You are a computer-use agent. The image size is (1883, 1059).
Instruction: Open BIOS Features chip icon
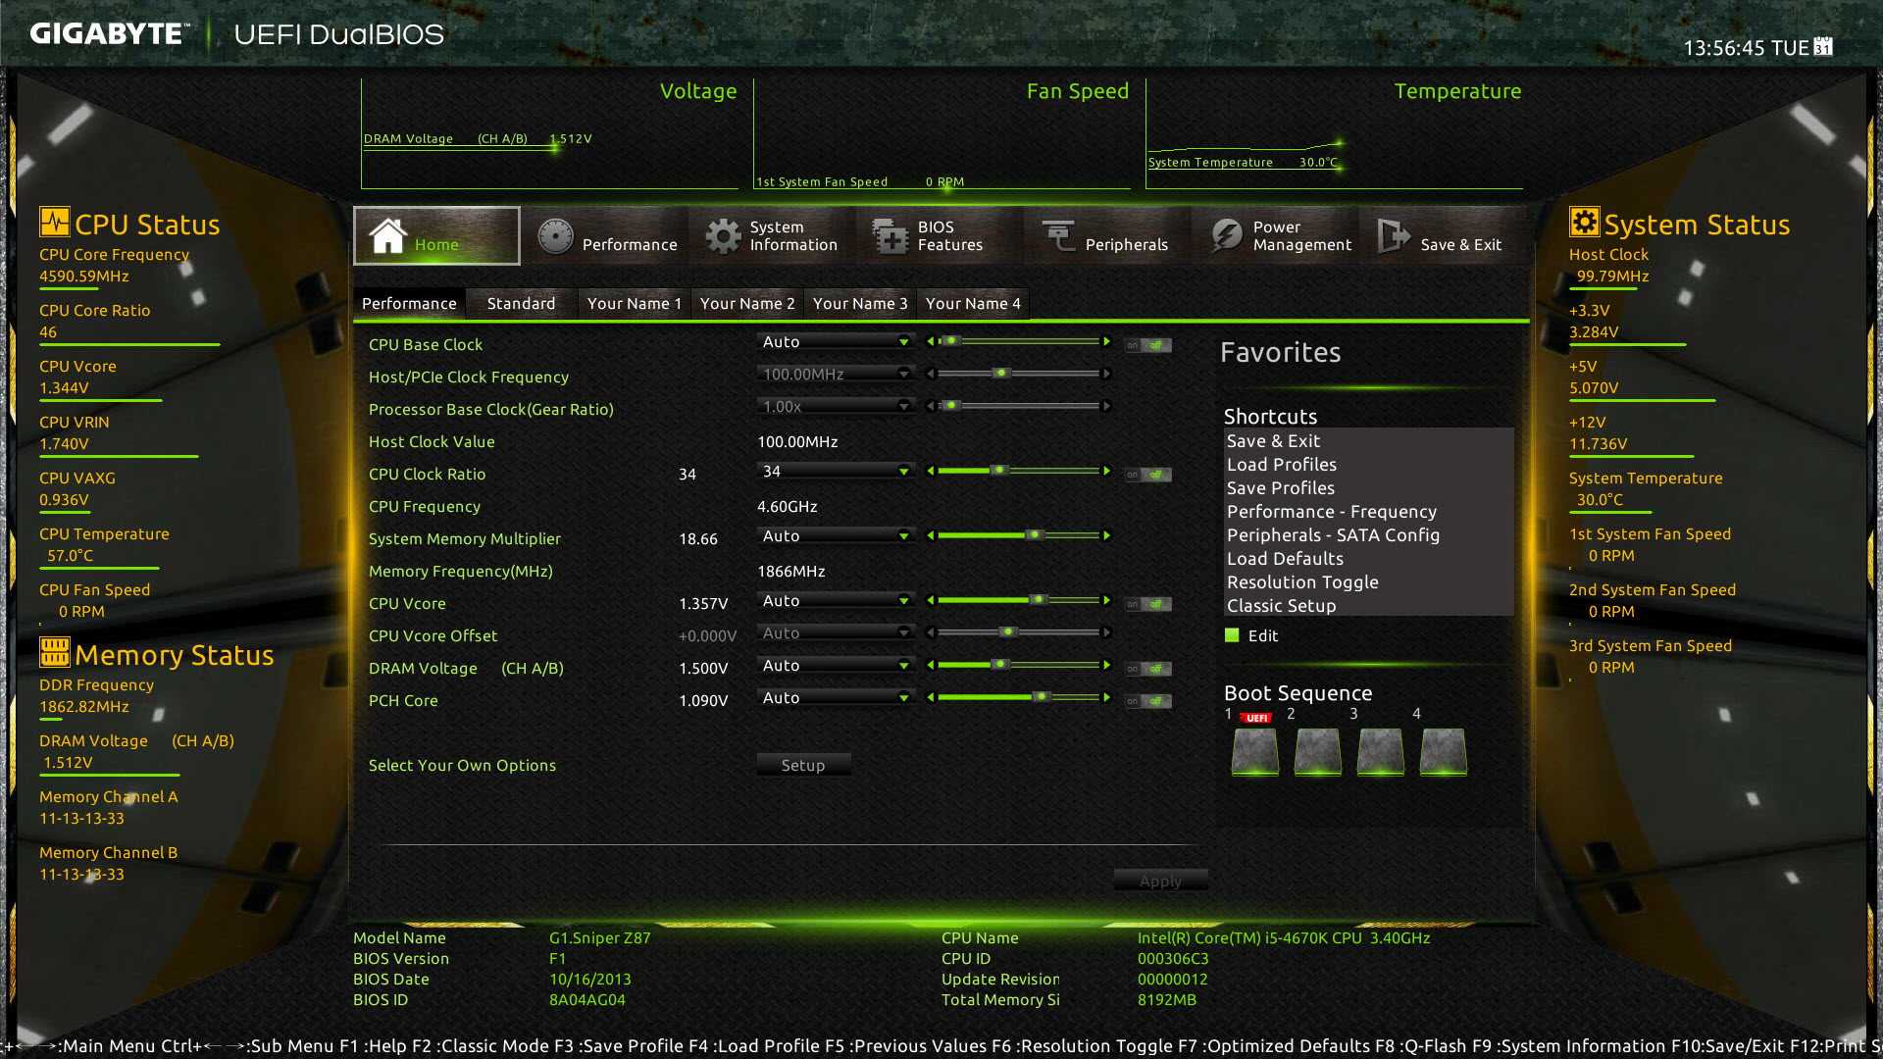point(891,235)
